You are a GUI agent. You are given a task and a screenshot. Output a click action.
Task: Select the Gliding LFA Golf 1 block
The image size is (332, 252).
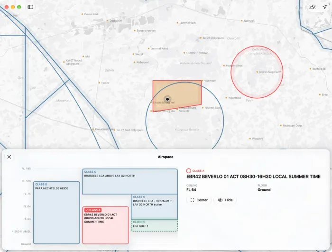pos(154,225)
